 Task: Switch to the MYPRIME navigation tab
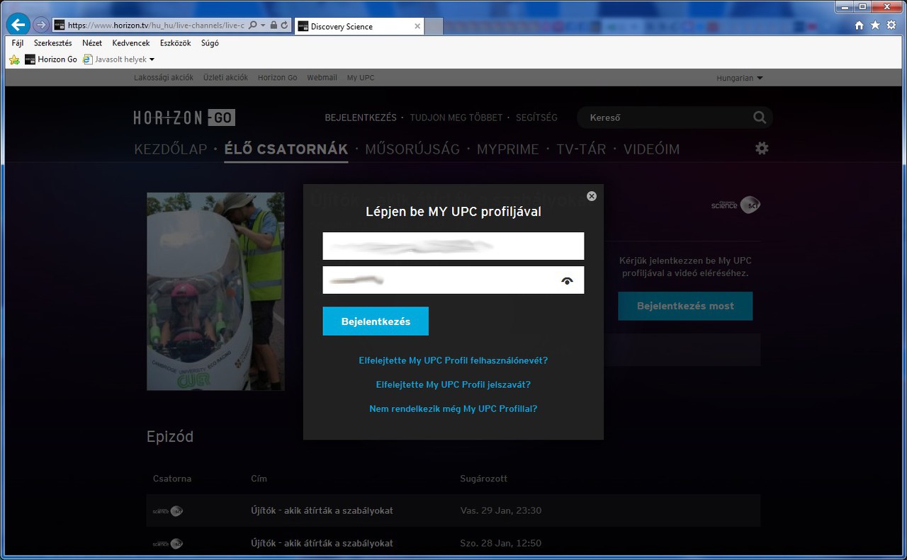[508, 149]
